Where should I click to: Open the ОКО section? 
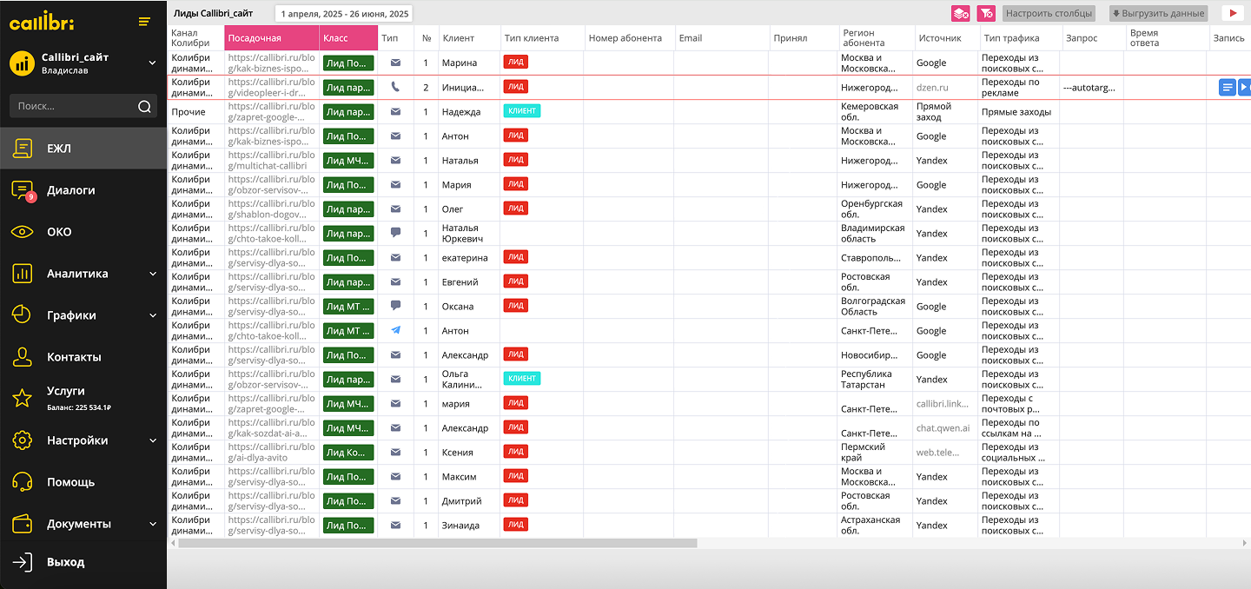click(x=83, y=232)
